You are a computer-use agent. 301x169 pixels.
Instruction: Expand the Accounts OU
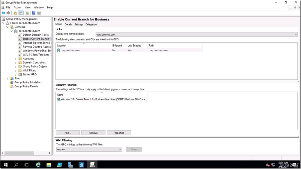[16, 59]
